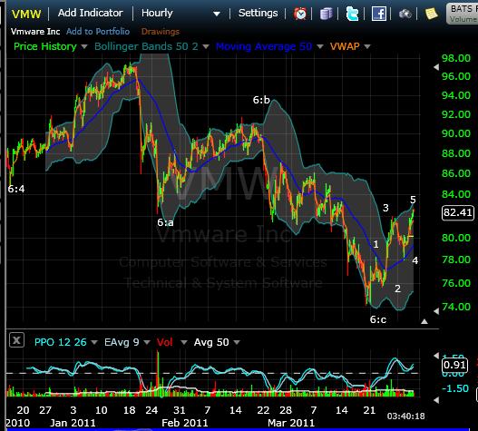This screenshot has height=431, width=478.
Task: Click the alarm clock alert icon
Action: click(300, 14)
